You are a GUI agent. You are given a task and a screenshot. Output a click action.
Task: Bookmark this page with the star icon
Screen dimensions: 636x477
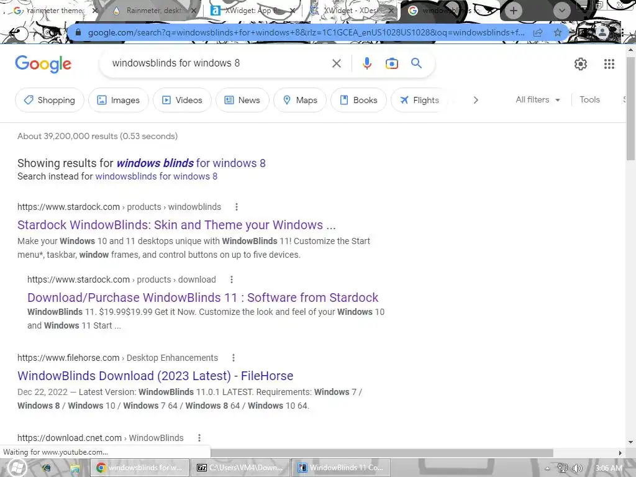[558, 32]
